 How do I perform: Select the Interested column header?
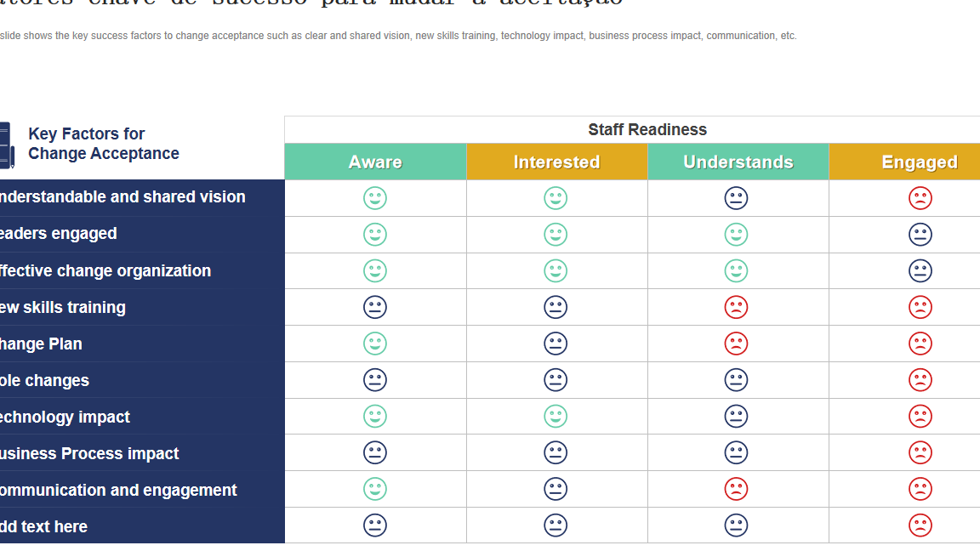coord(557,162)
